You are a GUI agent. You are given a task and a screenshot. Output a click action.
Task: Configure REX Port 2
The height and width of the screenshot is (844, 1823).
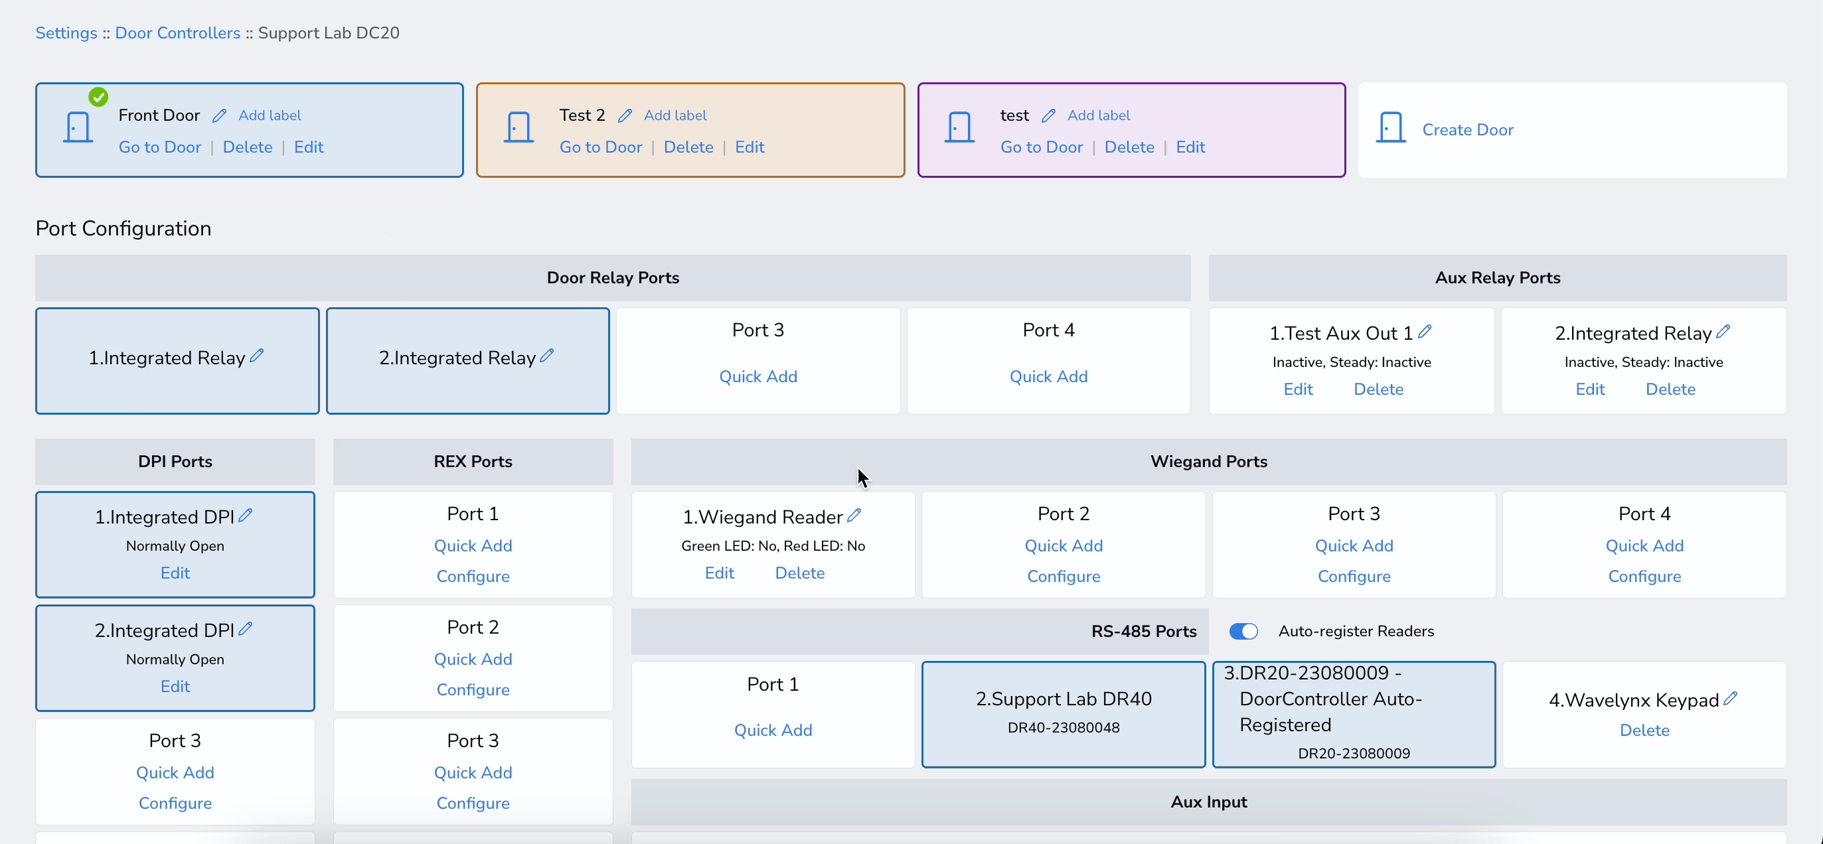click(473, 690)
